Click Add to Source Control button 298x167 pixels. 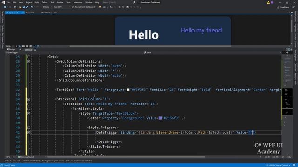[x=278, y=165]
